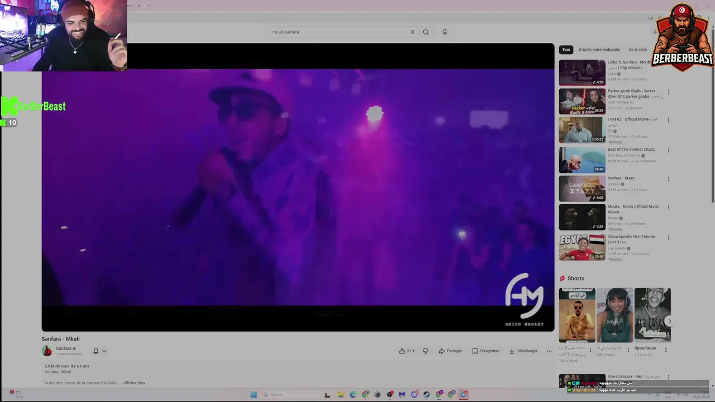This screenshot has width=715, height=402.
Task: Click the Enregistrer save button
Action: [x=485, y=351]
